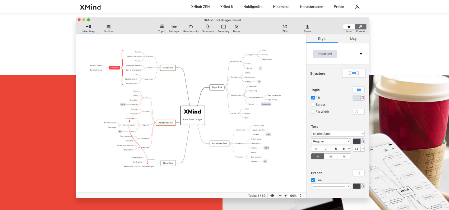
Task: Enable the Border checkbox
Action: [x=313, y=104]
